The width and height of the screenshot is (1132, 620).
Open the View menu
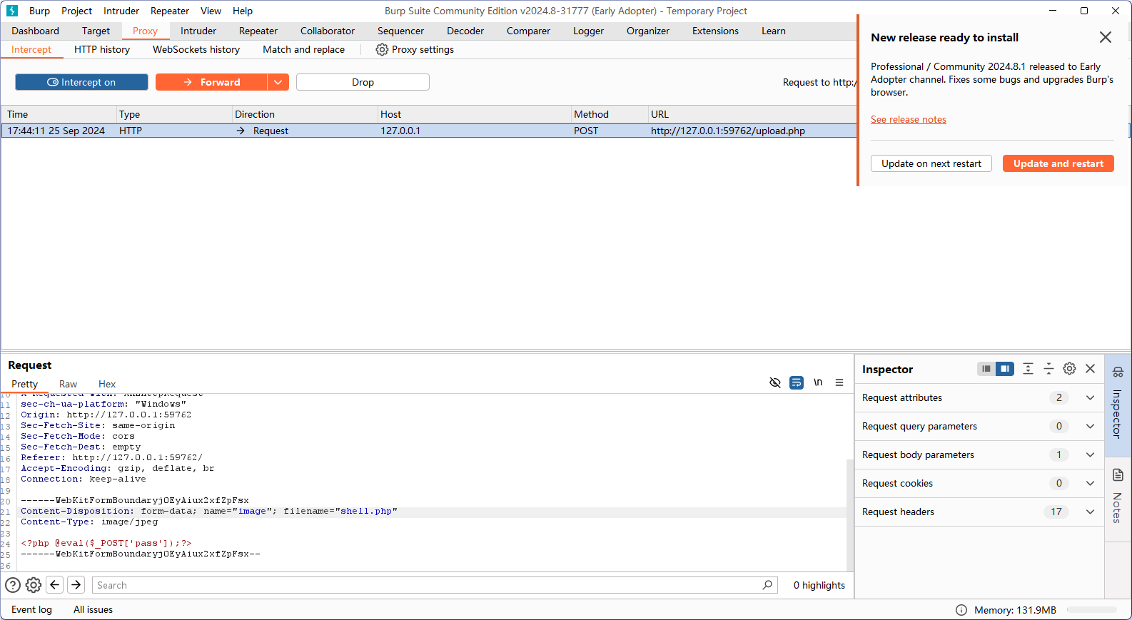[x=211, y=11]
